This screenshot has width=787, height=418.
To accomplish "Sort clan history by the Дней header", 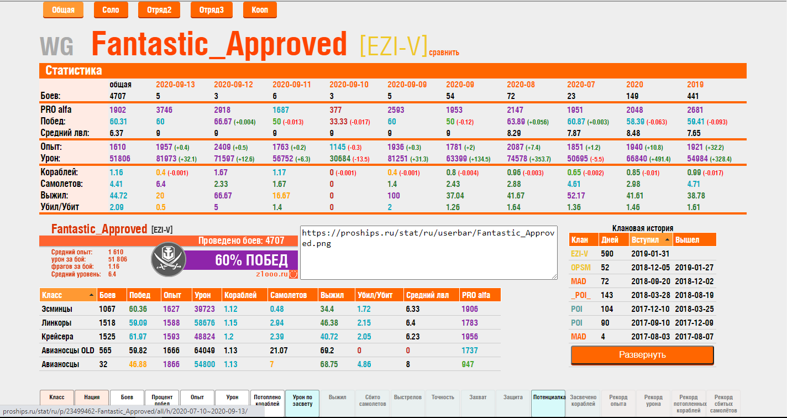I will [x=609, y=240].
